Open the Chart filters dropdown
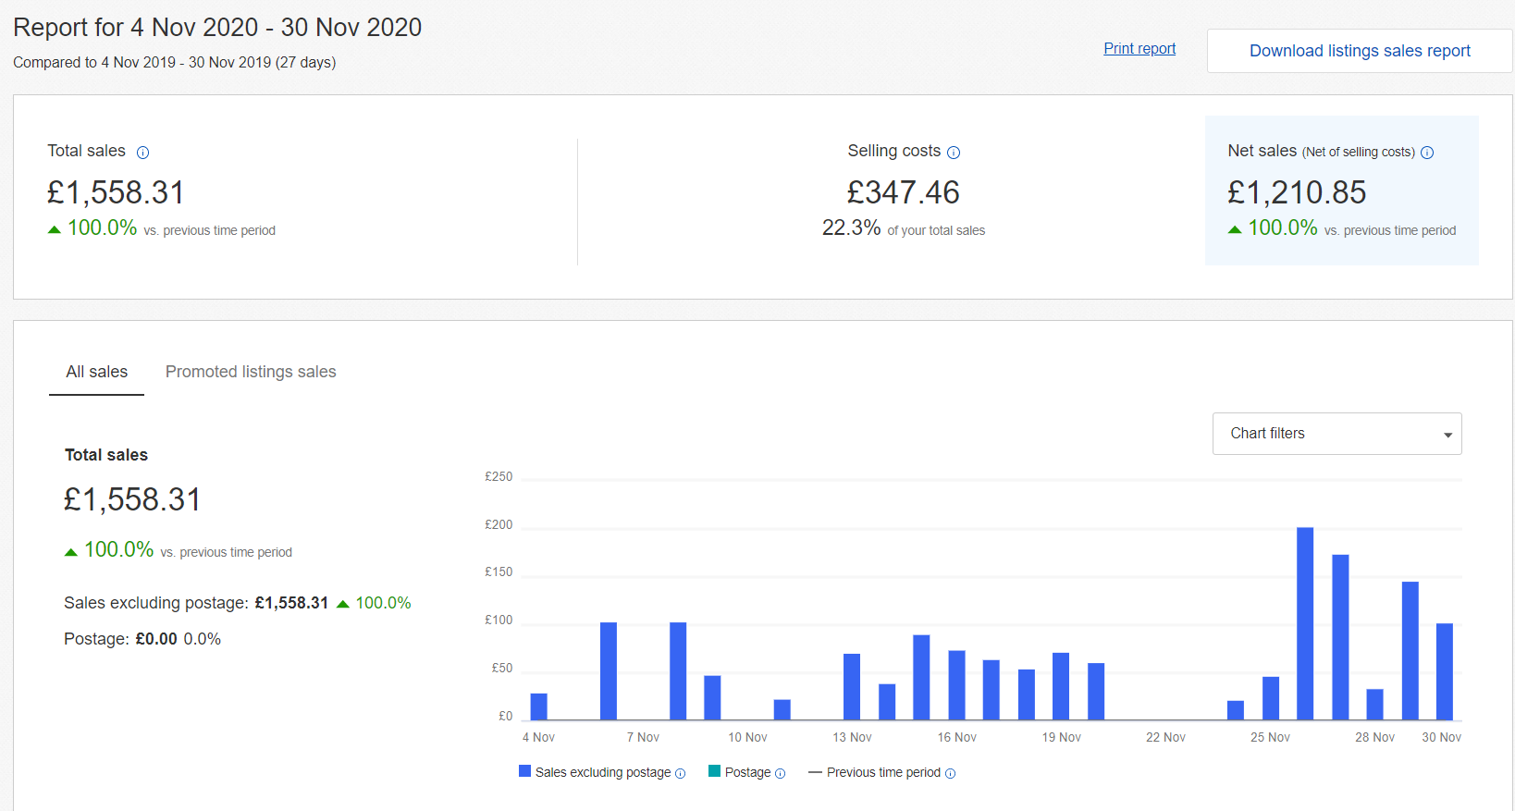Viewport: 1515px width, 811px height. [1336, 434]
